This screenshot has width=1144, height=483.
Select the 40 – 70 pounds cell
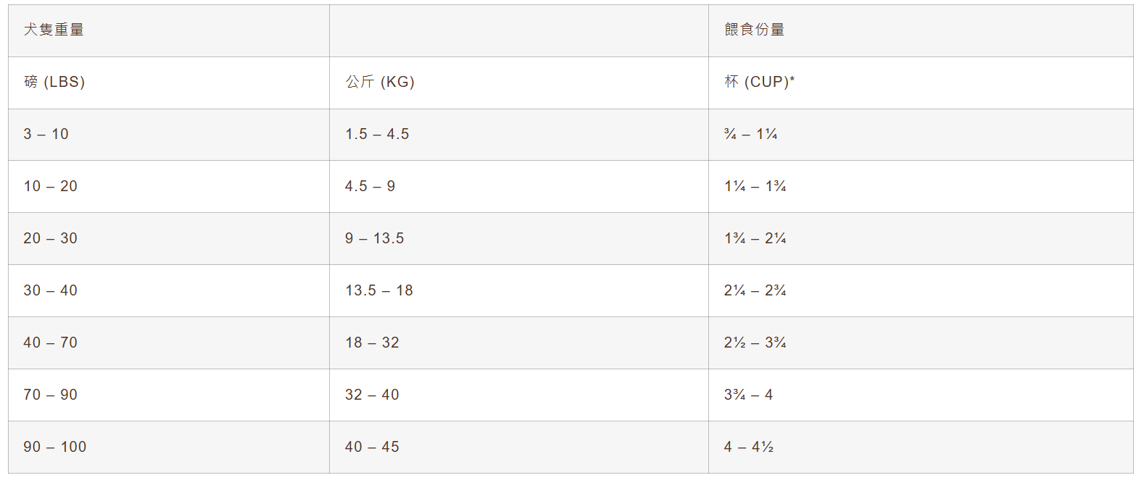point(50,343)
